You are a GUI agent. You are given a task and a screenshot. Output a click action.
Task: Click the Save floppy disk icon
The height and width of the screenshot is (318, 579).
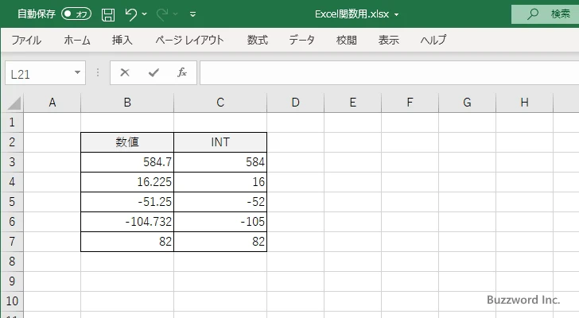pyautogui.click(x=108, y=14)
